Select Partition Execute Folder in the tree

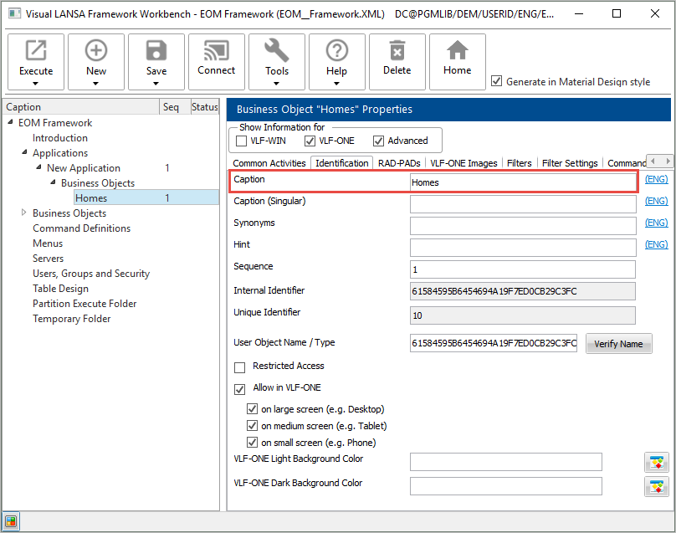point(84,304)
